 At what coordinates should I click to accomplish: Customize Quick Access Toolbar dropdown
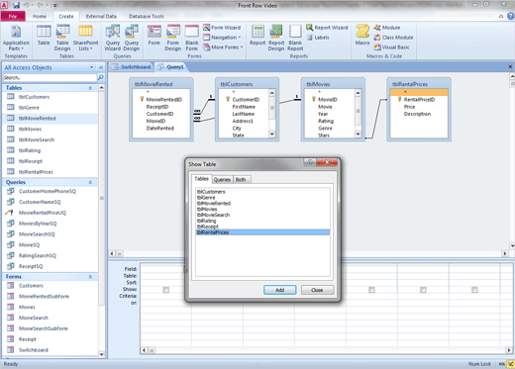click(55, 5)
